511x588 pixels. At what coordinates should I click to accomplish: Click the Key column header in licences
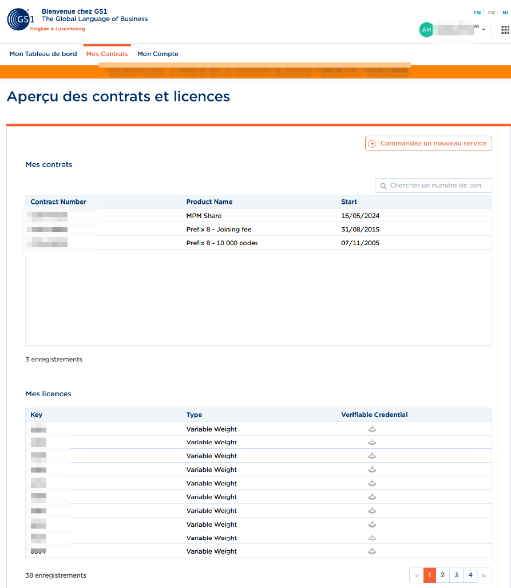point(37,415)
